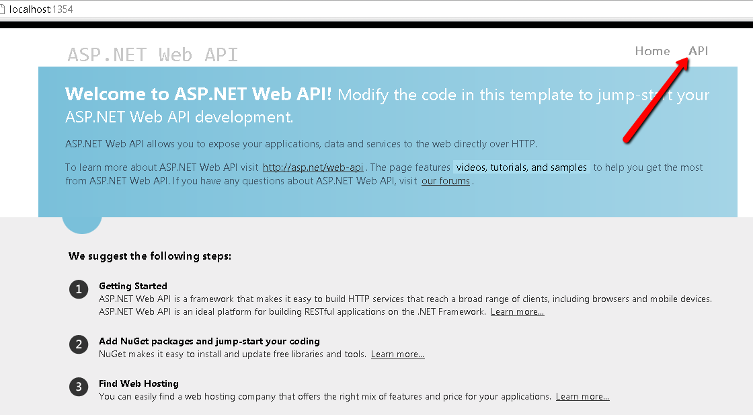Click the page icon beside localhost address
753x415 pixels.
point(2,9)
